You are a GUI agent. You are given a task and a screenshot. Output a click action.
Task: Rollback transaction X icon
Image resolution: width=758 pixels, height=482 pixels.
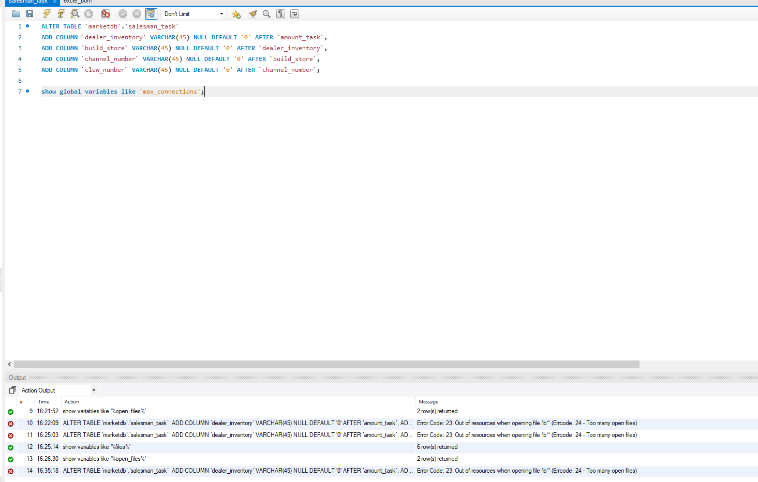tap(137, 14)
